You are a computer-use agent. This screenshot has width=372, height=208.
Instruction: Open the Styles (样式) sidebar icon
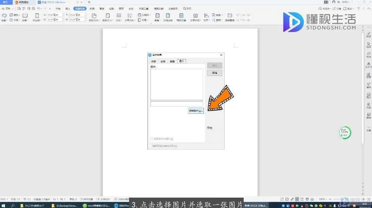click(x=369, y=34)
